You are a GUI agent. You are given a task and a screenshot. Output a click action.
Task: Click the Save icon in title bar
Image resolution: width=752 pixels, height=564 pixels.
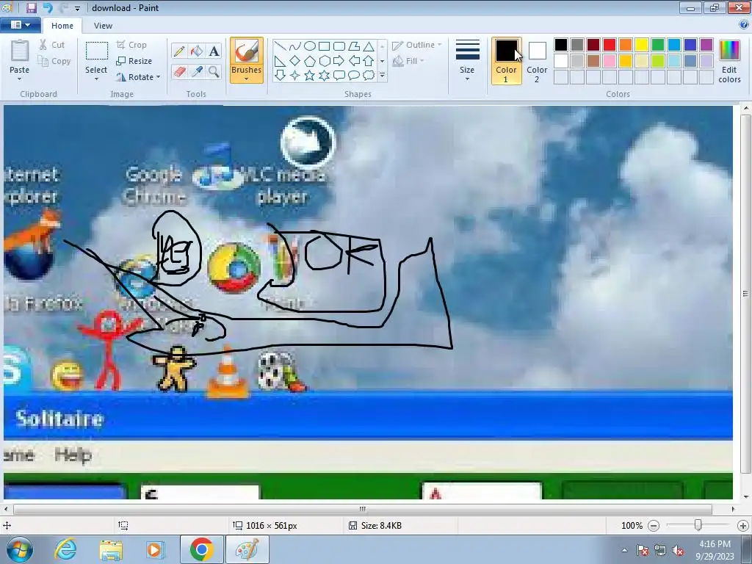coord(31,7)
